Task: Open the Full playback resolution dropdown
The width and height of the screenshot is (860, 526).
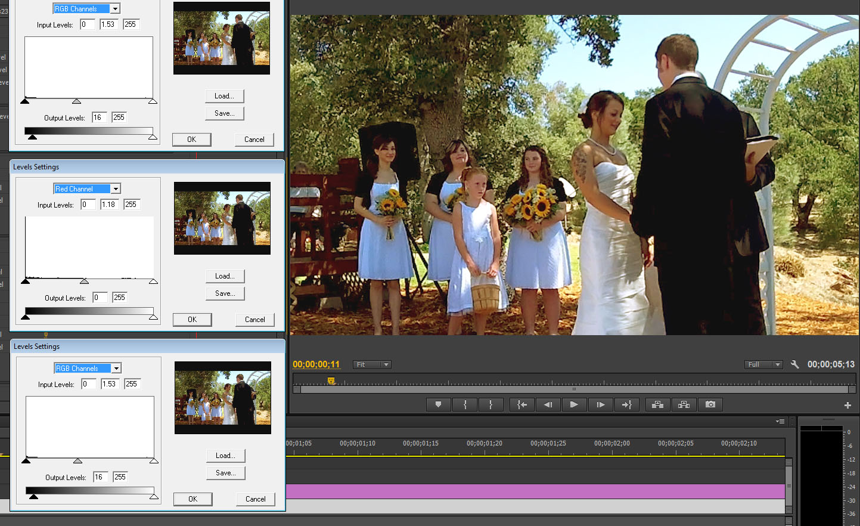Action: click(x=763, y=364)
